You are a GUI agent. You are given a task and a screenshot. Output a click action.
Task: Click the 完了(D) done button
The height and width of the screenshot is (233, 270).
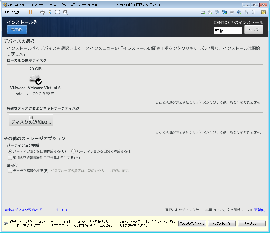[x=17, y=30]
